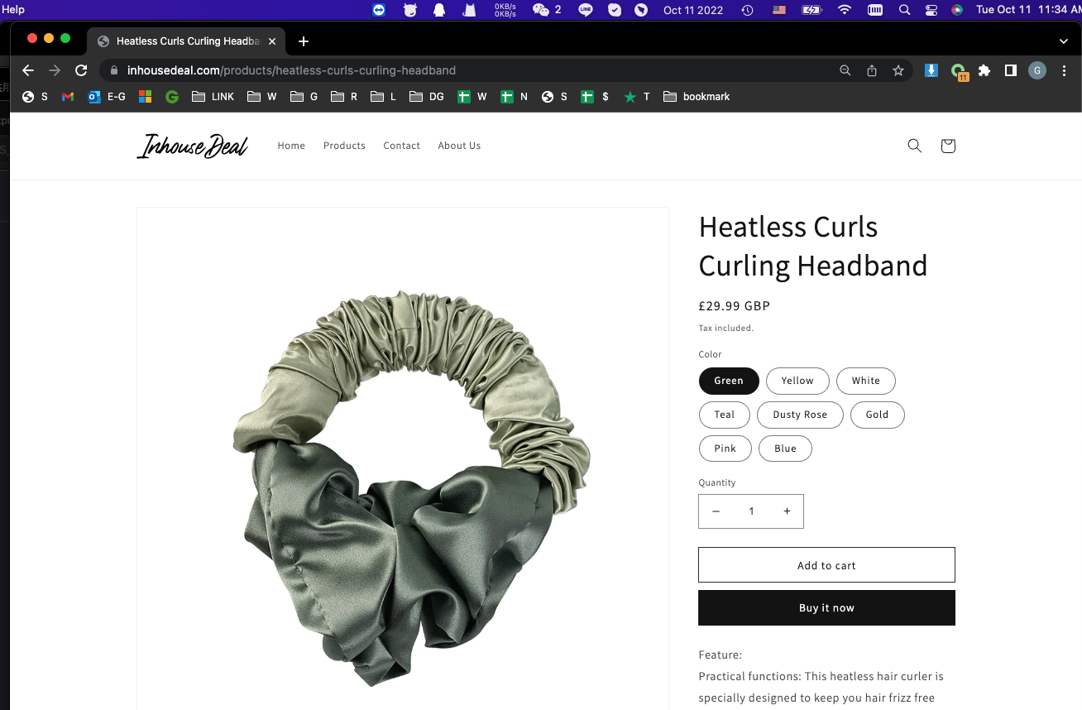Screen dimensions: 1082x710
Task: Open the Help menu in the menu bar
Action: click(14, 10)
